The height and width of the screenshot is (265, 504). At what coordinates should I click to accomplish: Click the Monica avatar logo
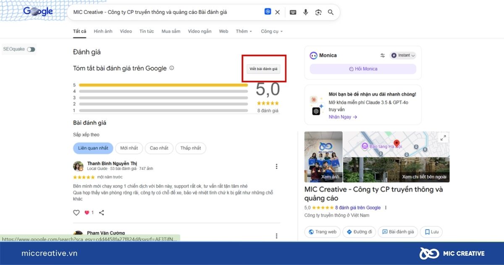point(313,56)
